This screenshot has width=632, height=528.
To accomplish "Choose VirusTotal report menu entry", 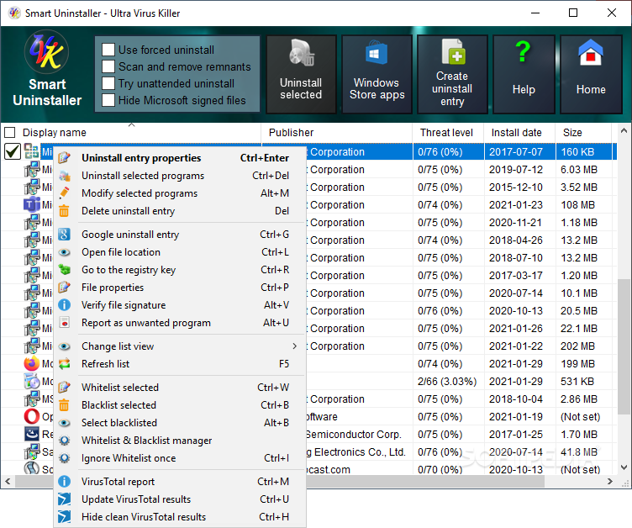I will click(x=180, y=482).
